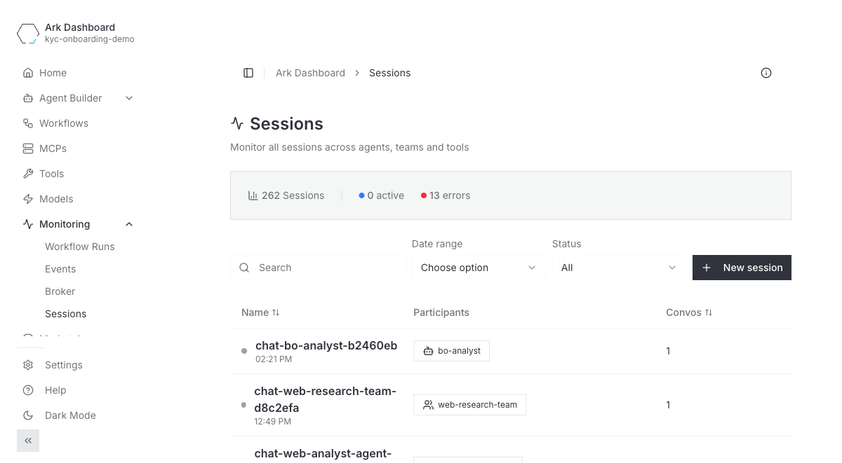Click the robot icon in bo-analyst chip
Viewport: 842px width, 463px height.
[x=428, y=351]
